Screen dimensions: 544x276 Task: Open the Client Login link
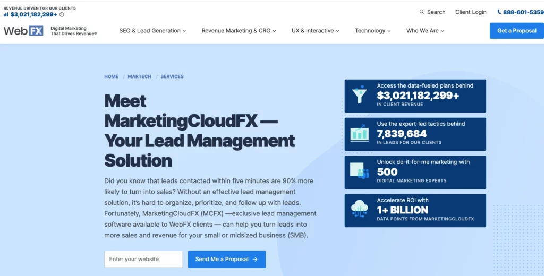(x=471, y=12)
